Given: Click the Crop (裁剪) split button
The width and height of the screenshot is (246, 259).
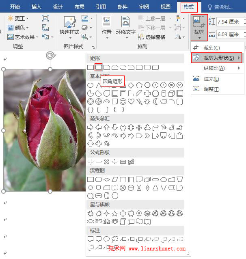Looking at the screenshot, I should pos(199,28).
